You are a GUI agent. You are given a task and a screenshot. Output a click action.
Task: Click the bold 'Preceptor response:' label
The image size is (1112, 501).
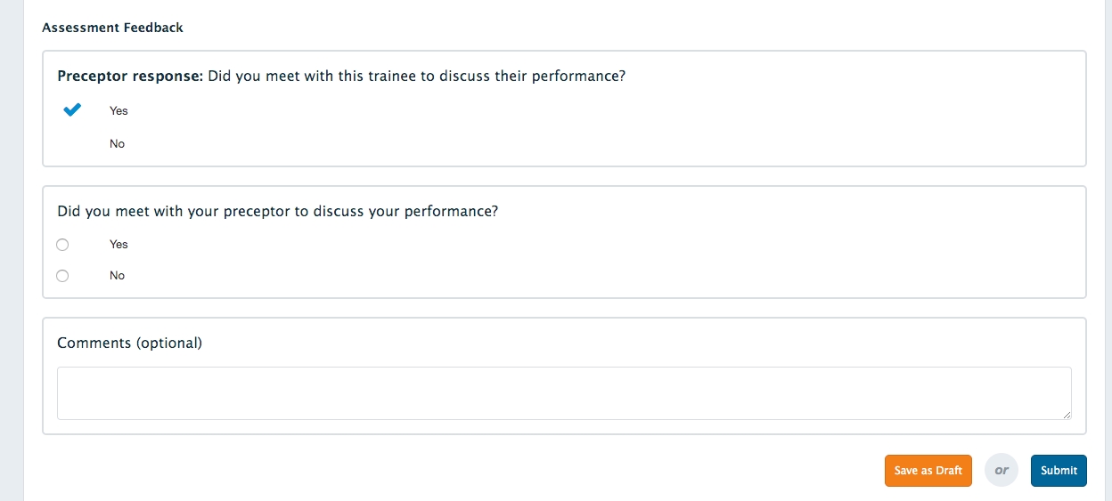tap(130, 77)
